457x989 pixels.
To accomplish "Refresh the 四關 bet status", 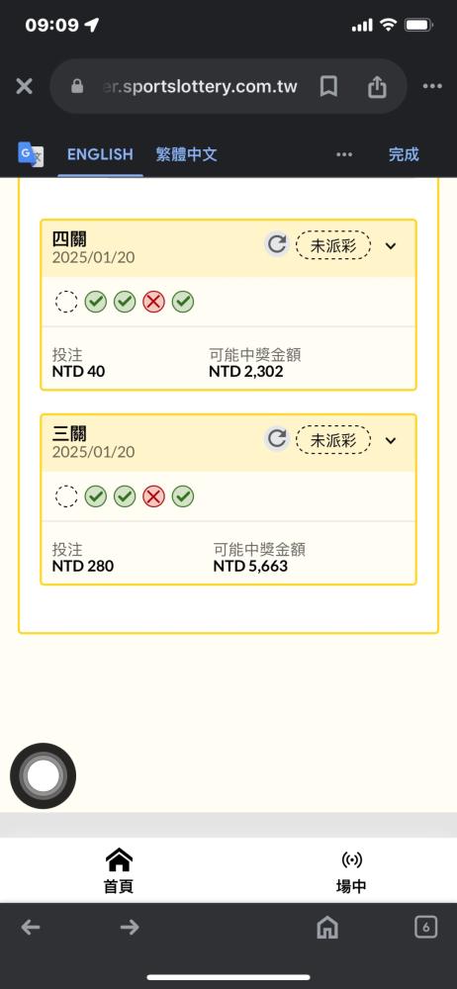I will click(276, 244).
